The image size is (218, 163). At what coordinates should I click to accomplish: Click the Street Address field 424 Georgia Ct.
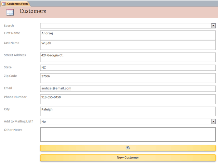(x=128, y=57)
